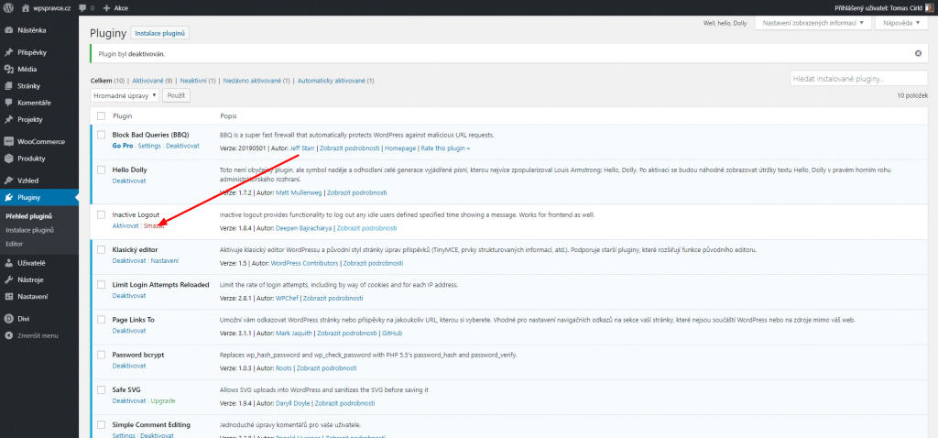Click the Plugin column header

[x=122, y=116]
